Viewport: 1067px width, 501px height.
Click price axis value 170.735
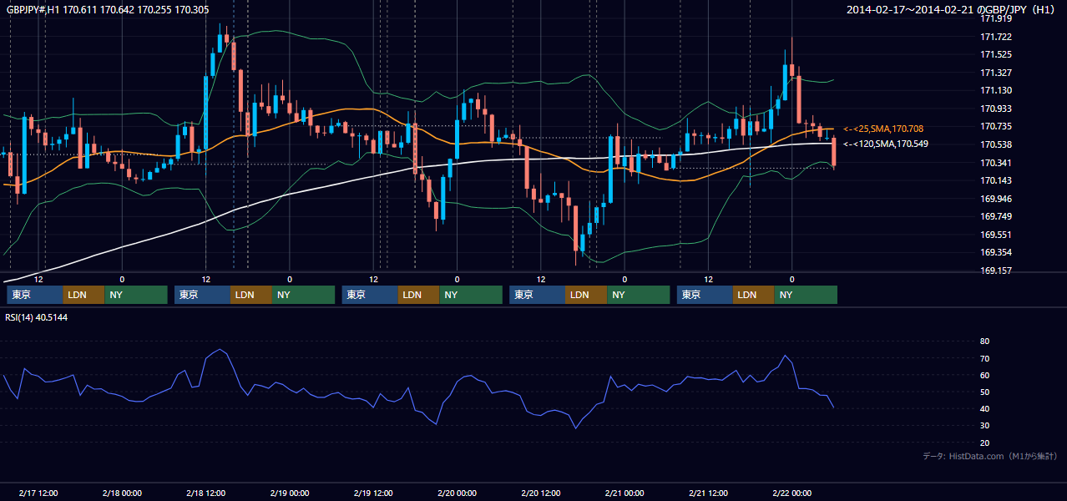(x=996, y=126)
